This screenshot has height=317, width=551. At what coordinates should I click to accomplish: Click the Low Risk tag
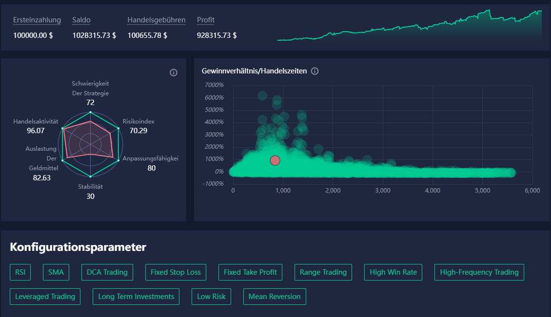click(211, 296)
